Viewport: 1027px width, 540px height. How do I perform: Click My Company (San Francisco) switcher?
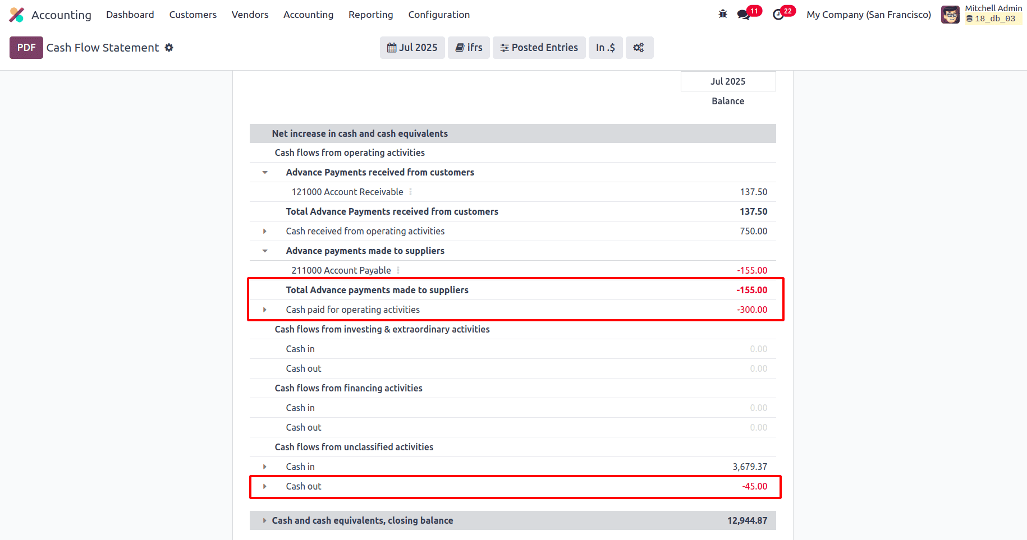coord(869,15)
